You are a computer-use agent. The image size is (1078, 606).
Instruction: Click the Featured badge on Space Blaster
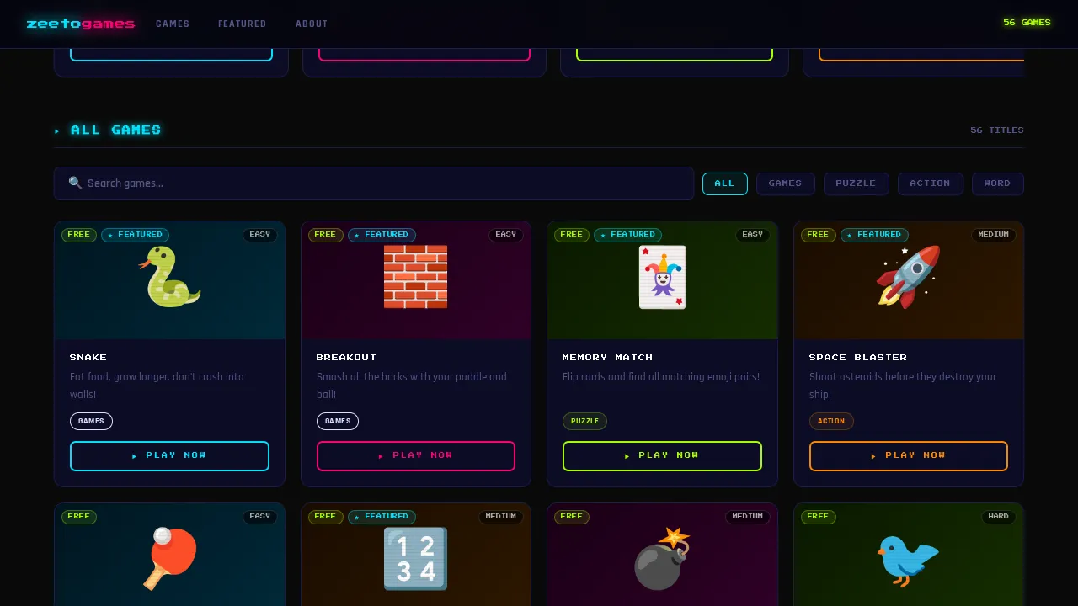tap(874, 235)
